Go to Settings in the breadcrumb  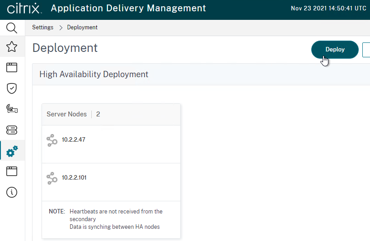[43, 28]
